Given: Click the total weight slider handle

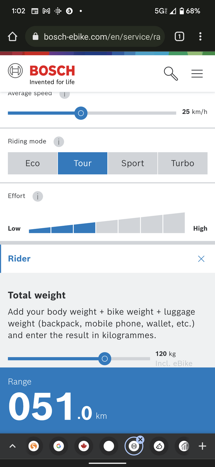Looking at the screenshot, I should tap(105, 359).
